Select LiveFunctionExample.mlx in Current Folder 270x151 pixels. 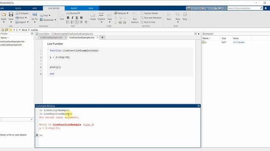click(x=12, y=42)
